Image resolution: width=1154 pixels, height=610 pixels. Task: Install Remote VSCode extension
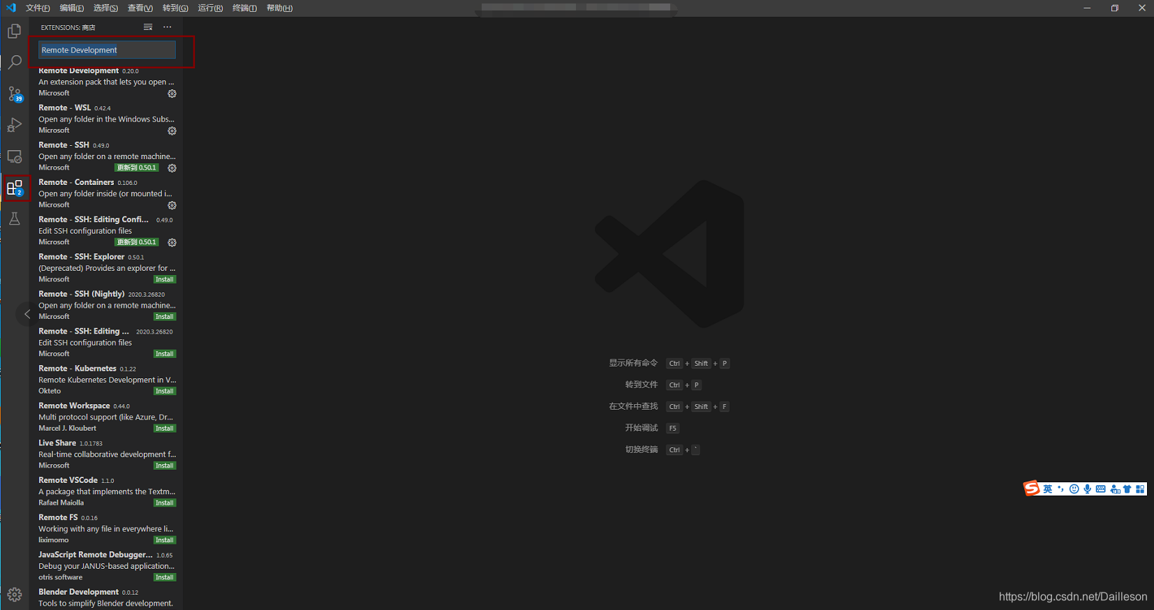(x=165, y=503)
